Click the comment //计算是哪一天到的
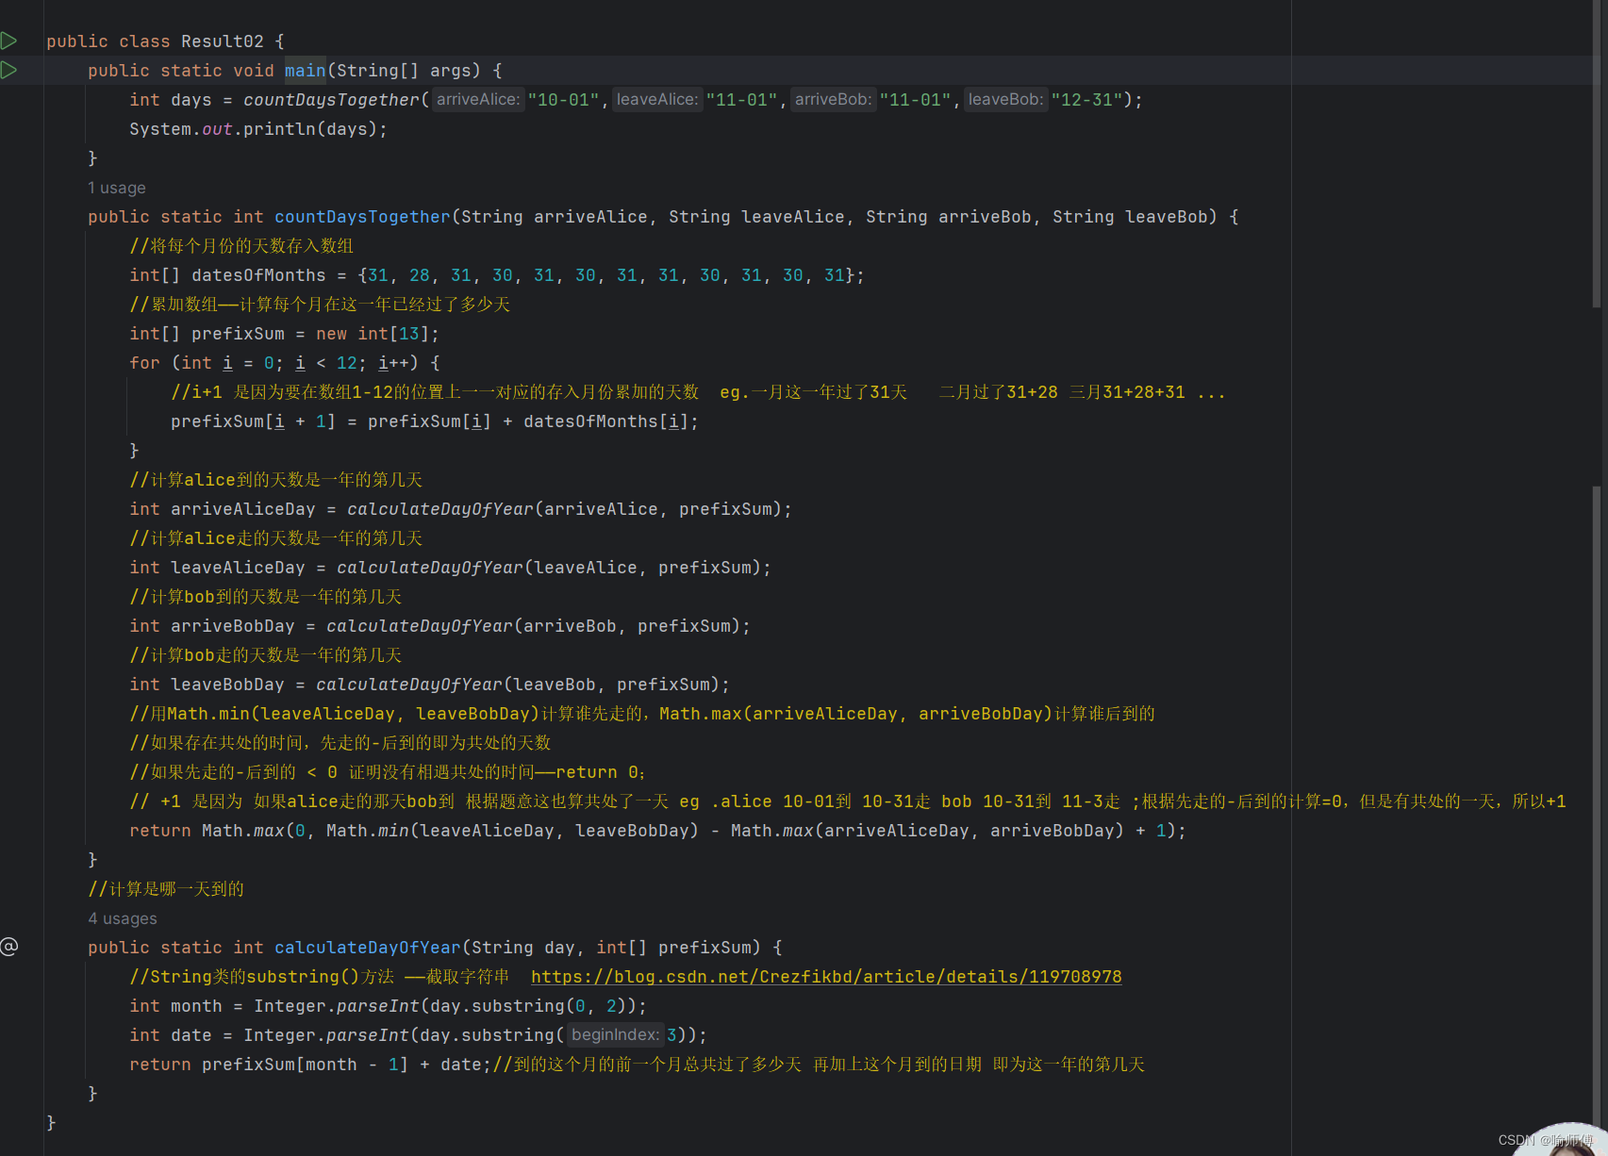Screen dimensions: 1608x1156 tap(166, 889)
